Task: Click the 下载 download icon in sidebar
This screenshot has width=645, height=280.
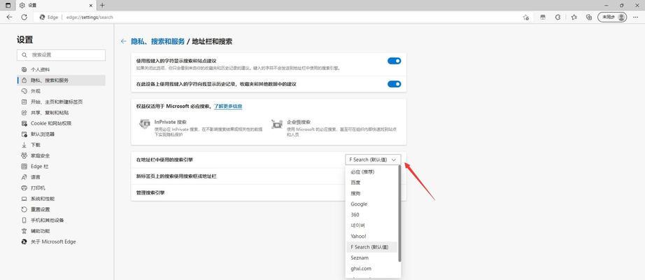Action: coord(24,145)
